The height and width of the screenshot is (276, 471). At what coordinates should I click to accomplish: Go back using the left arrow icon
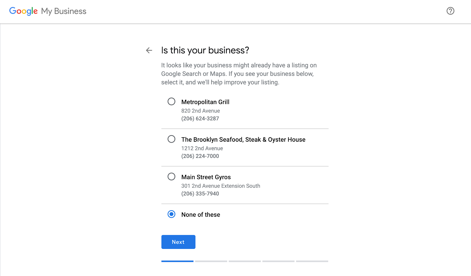[149, 50]
